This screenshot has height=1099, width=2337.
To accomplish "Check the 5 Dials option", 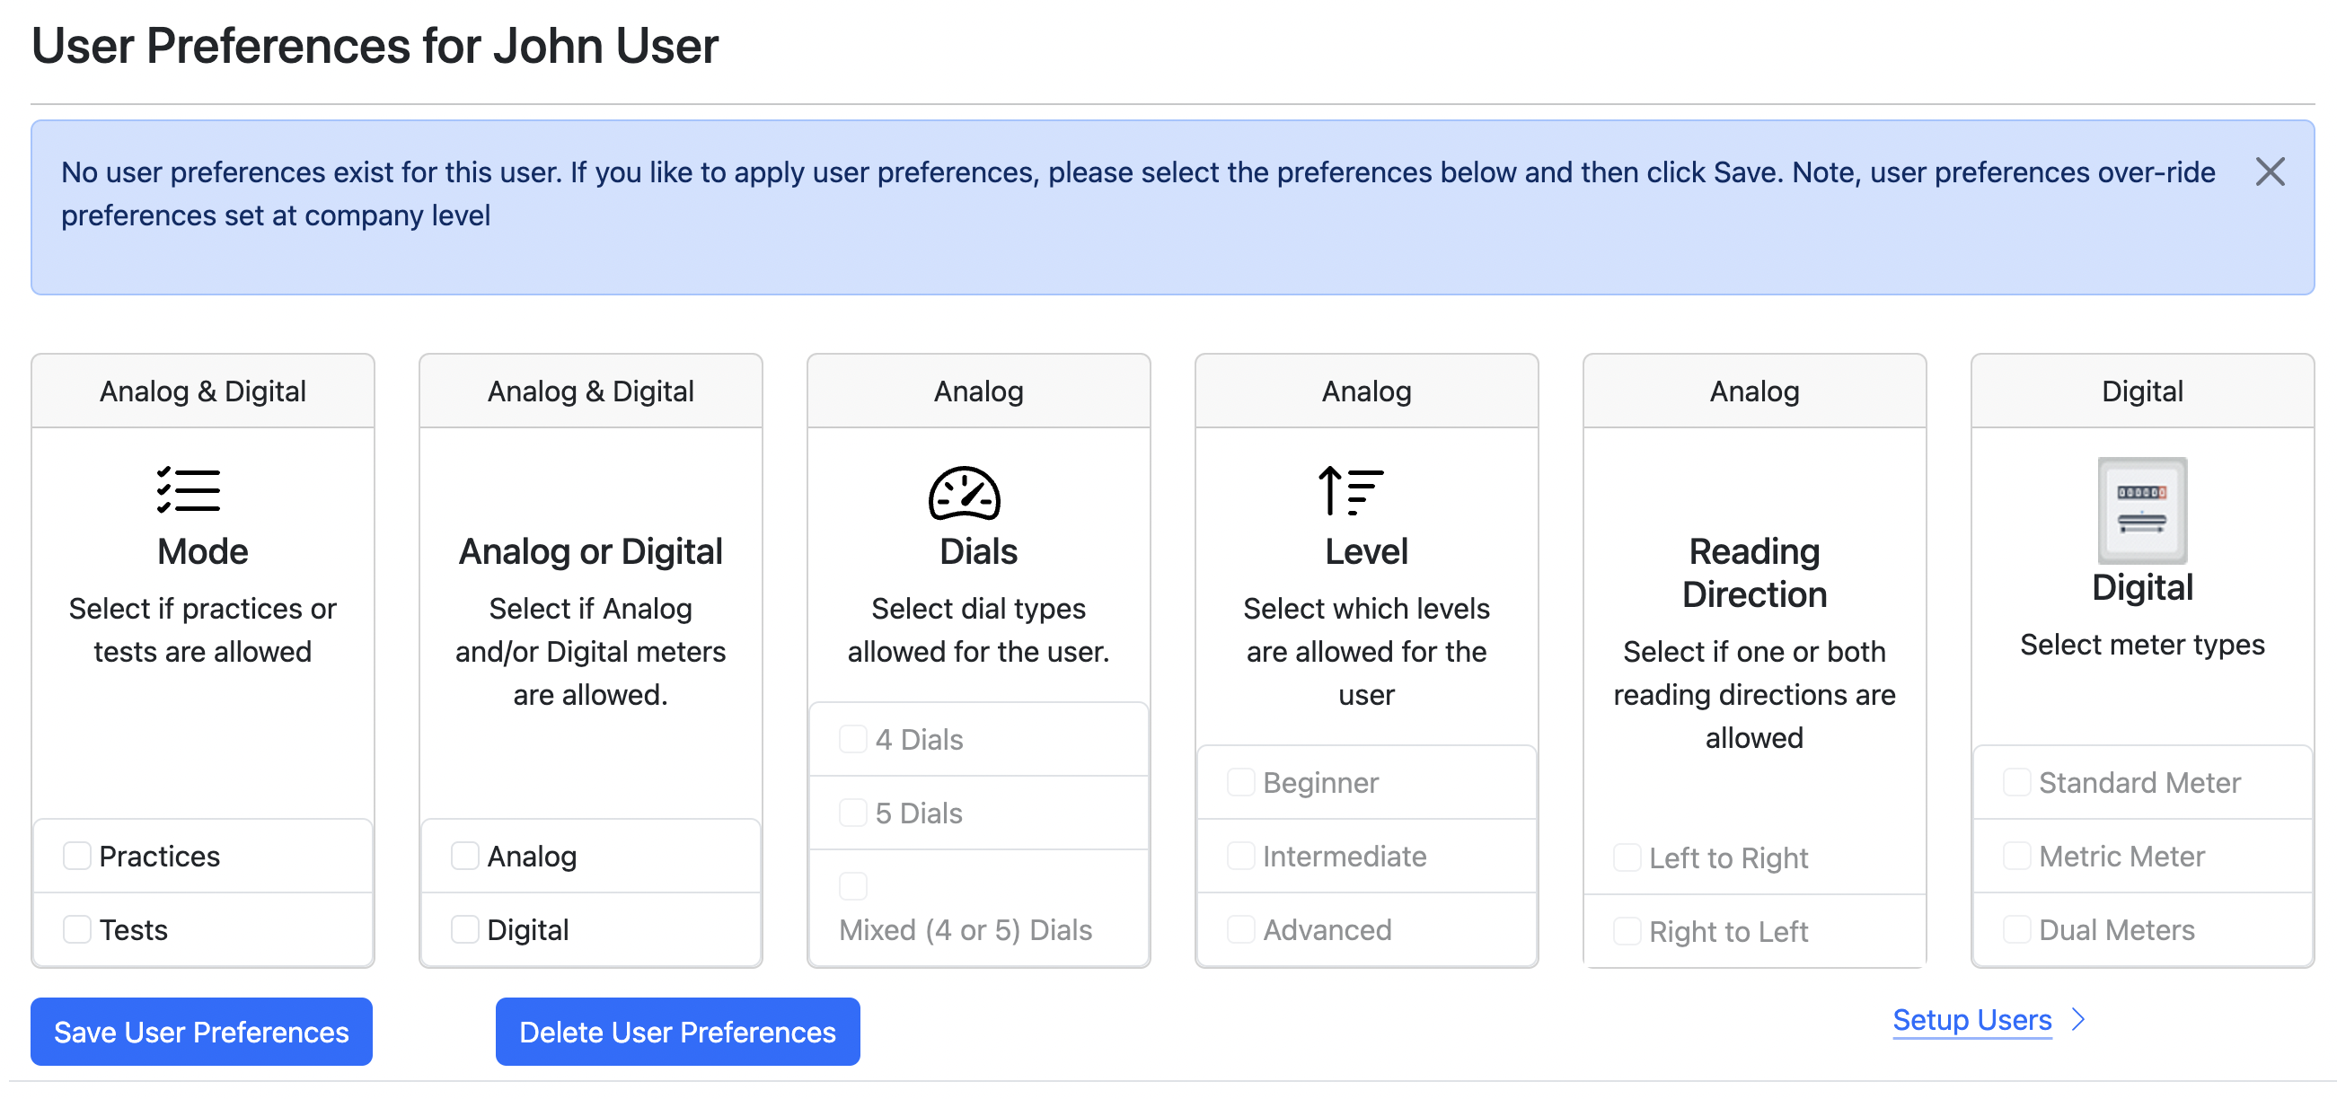I will (852, 812).
